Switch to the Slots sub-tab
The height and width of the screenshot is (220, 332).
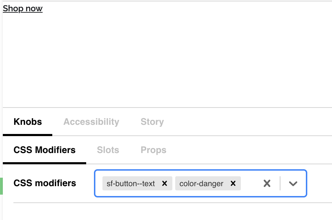108,150
